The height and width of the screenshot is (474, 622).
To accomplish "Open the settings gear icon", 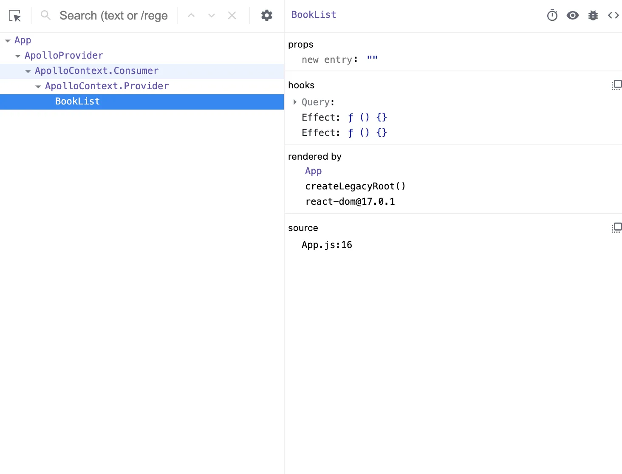I will [x=266, y=16].
